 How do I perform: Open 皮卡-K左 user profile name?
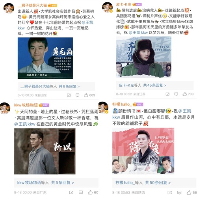click(x=124, y=4)
